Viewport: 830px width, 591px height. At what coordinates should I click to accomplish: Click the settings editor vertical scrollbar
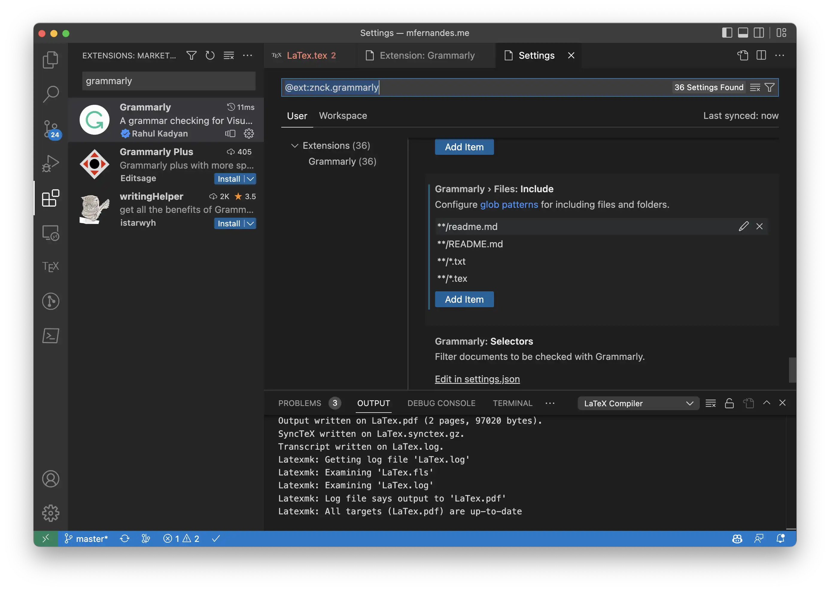[792, 369]
